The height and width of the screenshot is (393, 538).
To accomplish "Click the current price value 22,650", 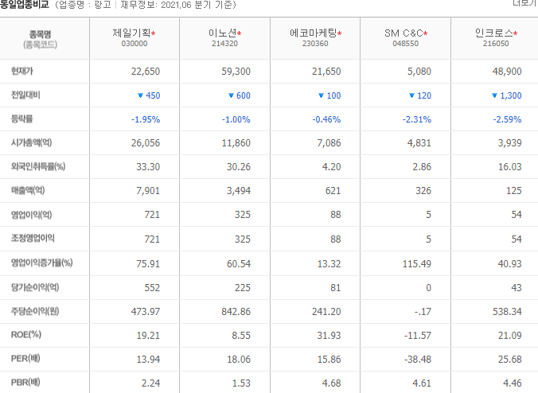I will pos(146,72).
